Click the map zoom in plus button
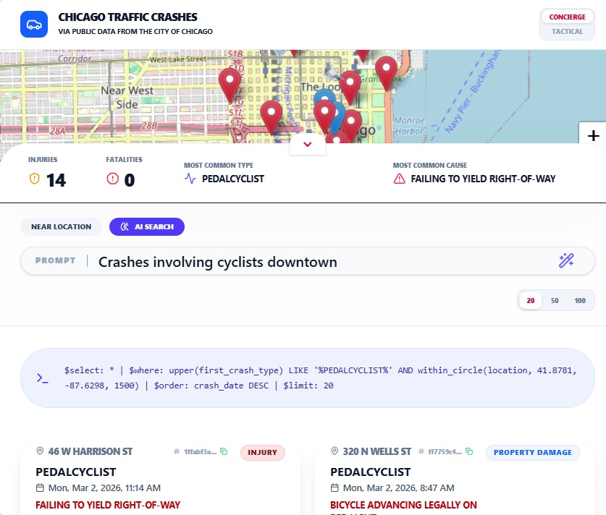Viewport: 606px width, 515px height. click(593, 135)
